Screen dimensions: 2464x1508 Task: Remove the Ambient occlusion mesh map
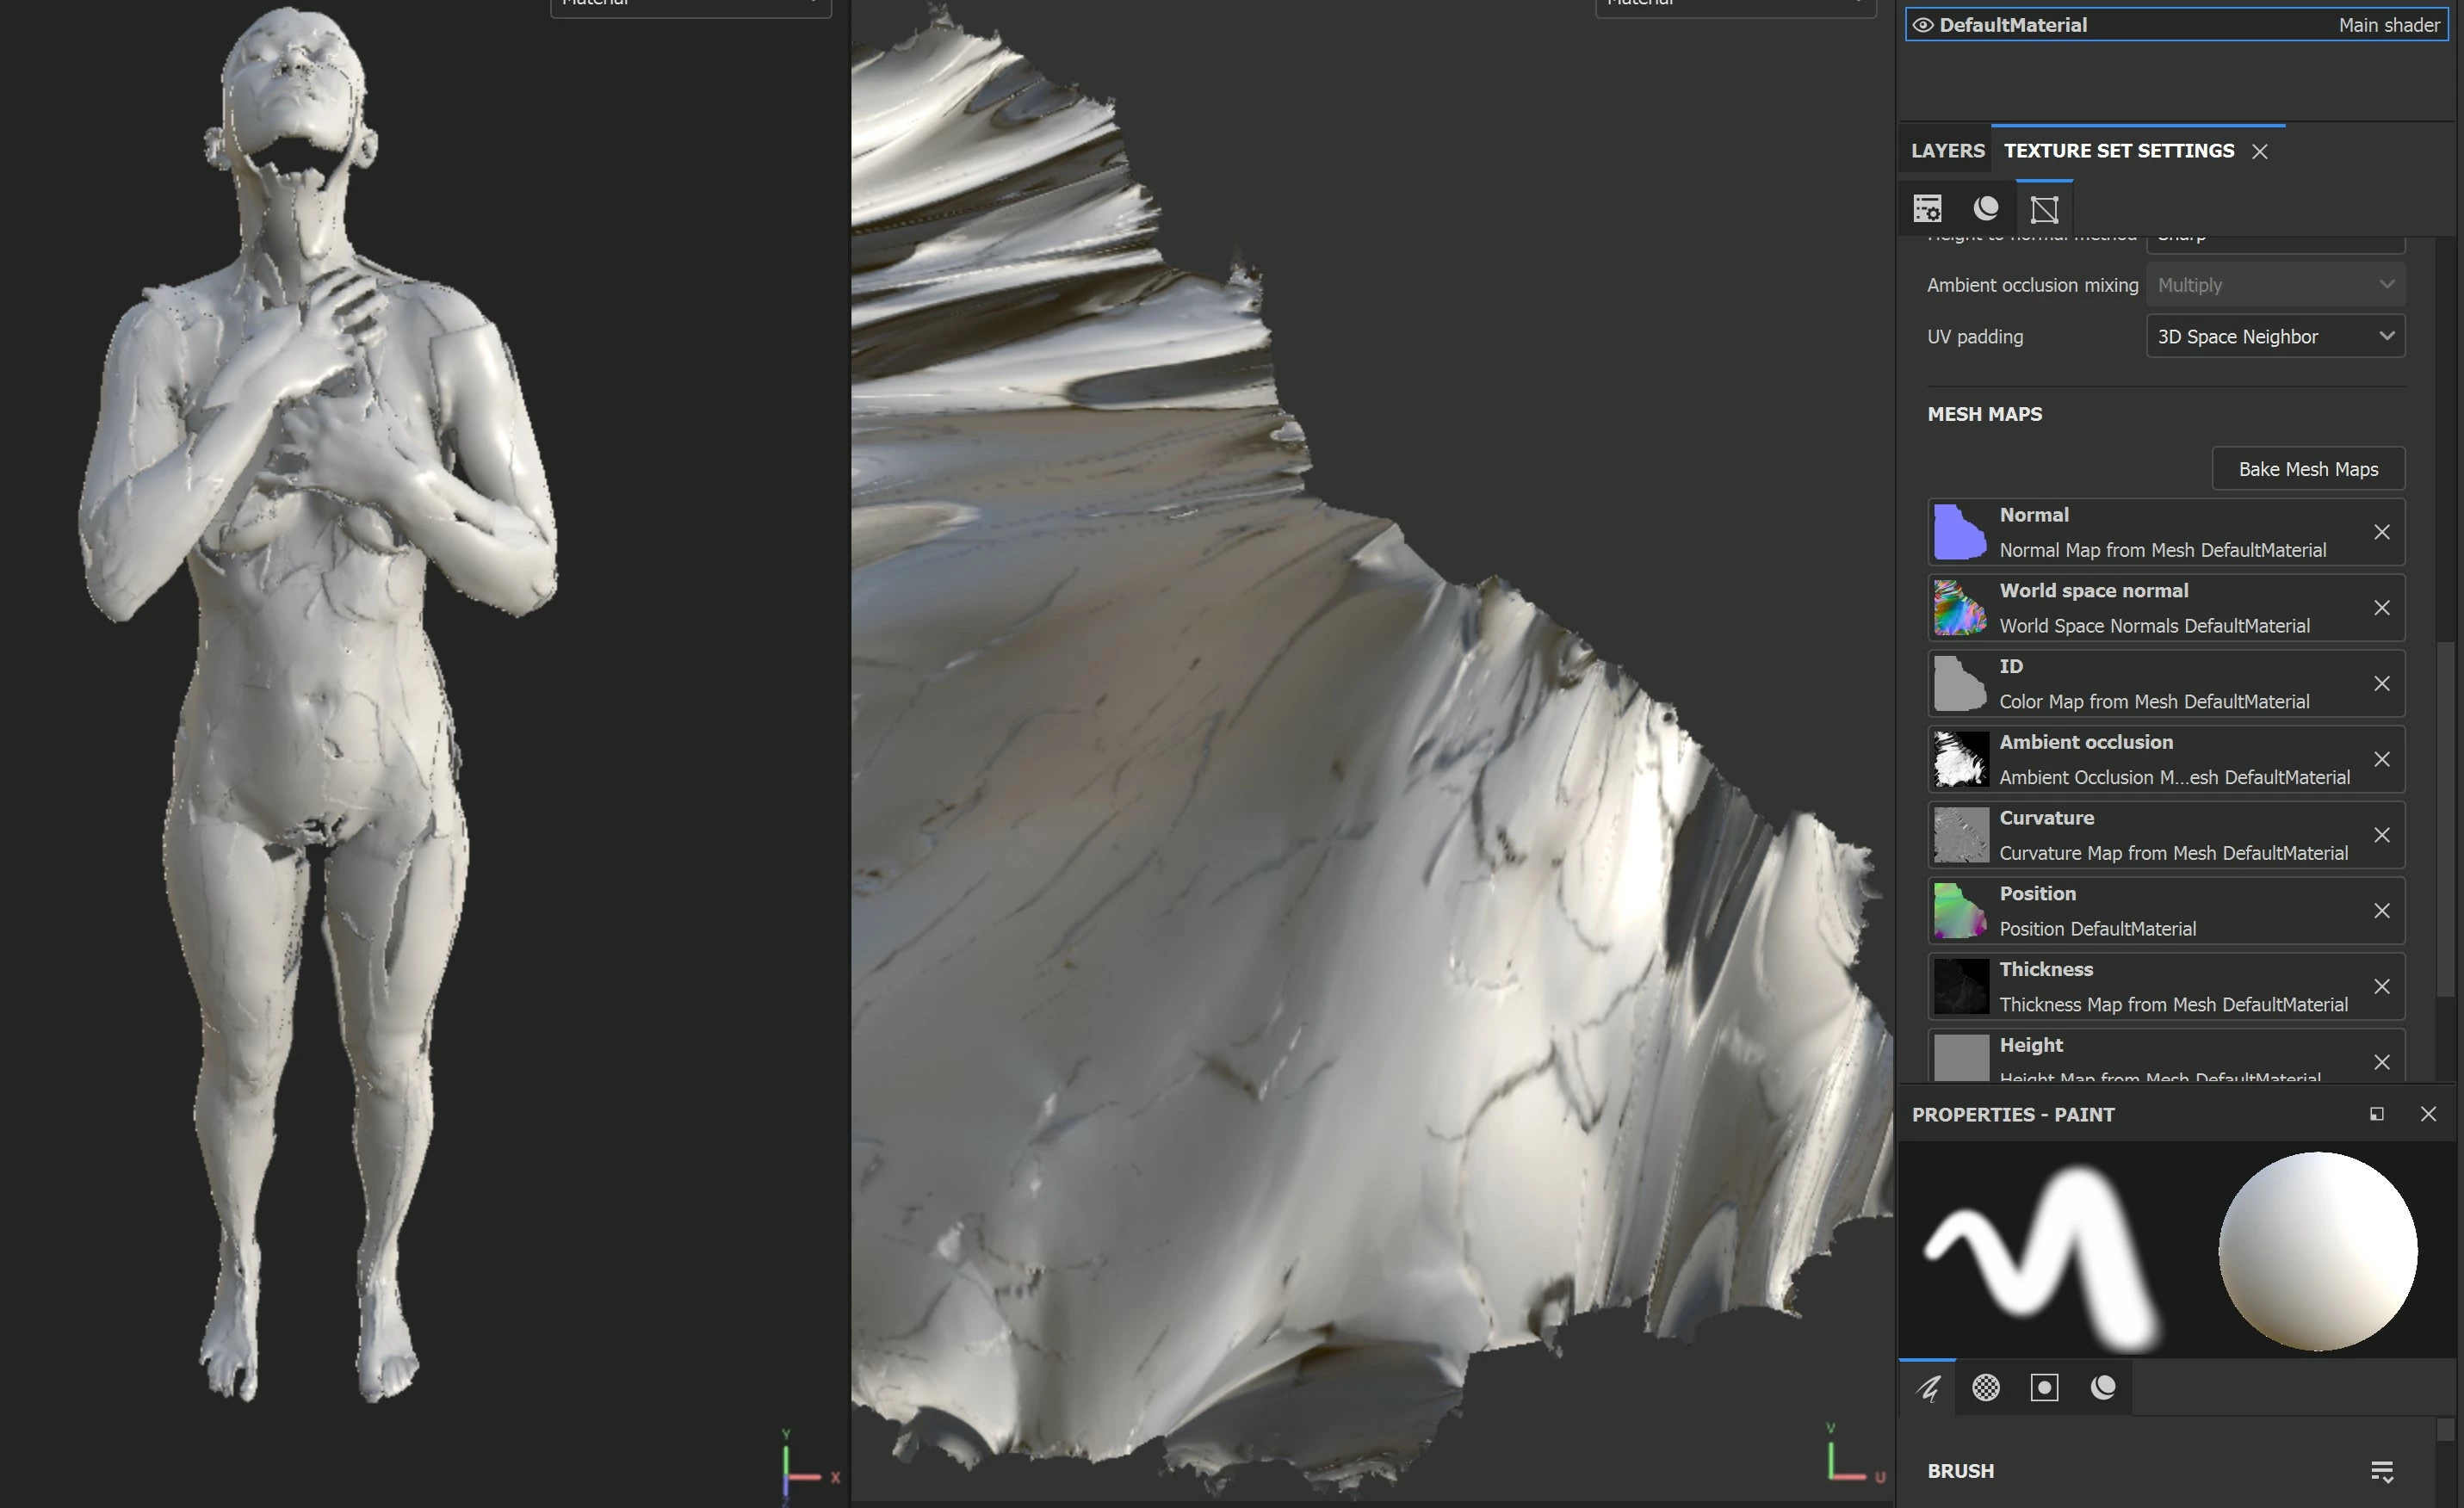2382,759
